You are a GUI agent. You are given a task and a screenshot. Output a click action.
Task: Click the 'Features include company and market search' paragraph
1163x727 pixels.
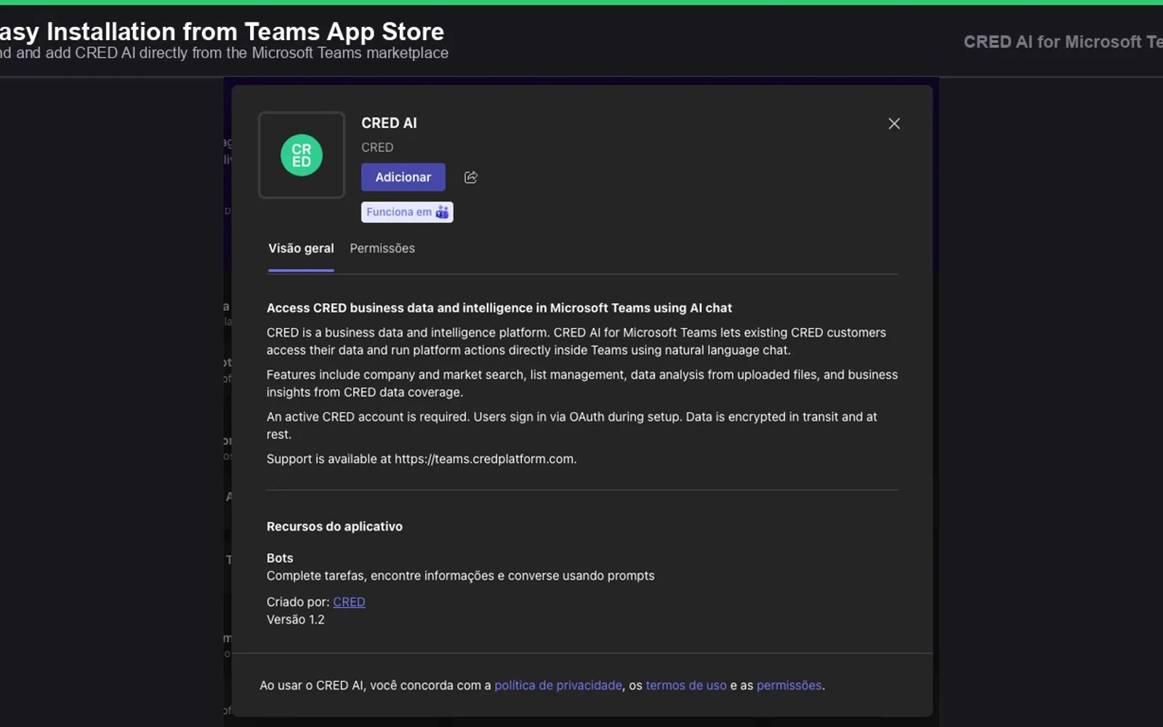click(x=581, y=383)
